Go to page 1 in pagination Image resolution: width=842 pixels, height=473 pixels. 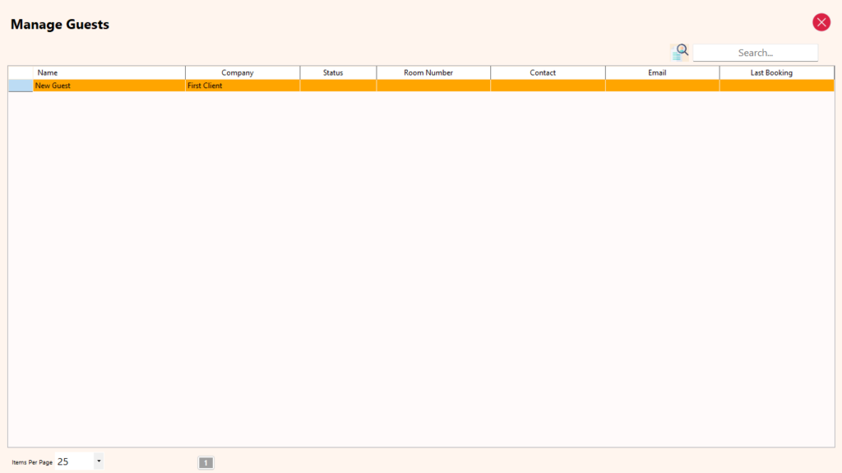click(x=206, y=462)
